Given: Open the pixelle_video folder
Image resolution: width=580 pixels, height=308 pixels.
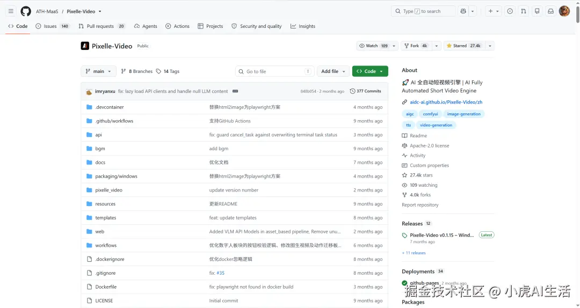Looking at the screenshot, I should 108,190.
